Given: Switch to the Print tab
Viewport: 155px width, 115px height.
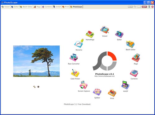Looking at the screenshot, I should (65, 7).
